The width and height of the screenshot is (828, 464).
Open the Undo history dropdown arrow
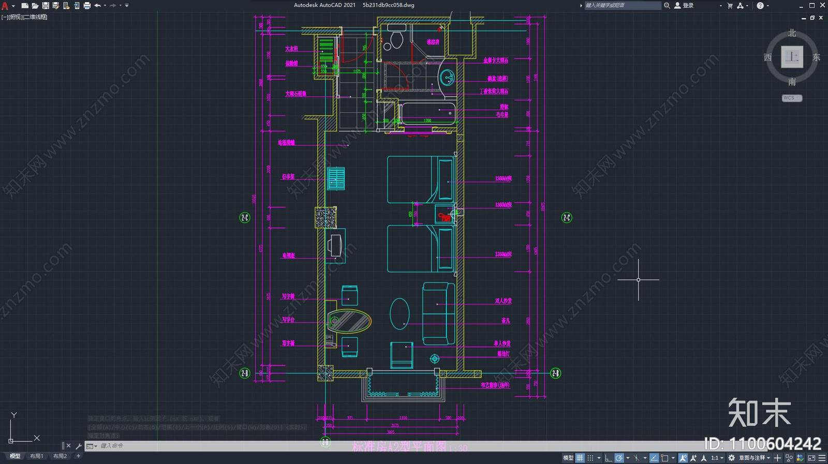[105, 5]
